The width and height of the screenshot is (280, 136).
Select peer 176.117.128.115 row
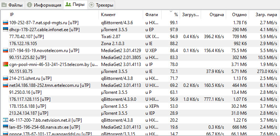[140, 99]
